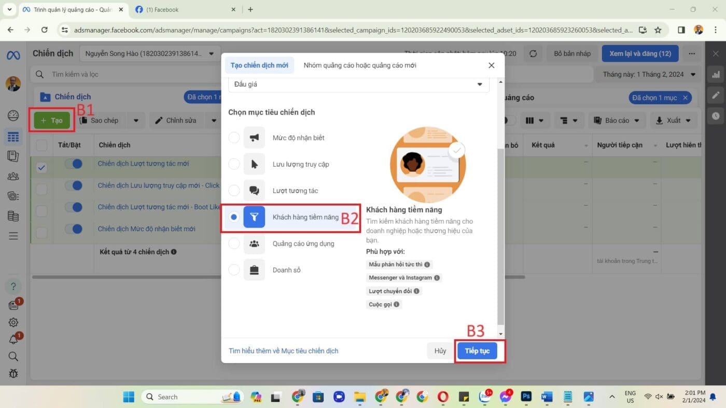Click the briefcase icon for Doanh số

[x=254, y=270]
